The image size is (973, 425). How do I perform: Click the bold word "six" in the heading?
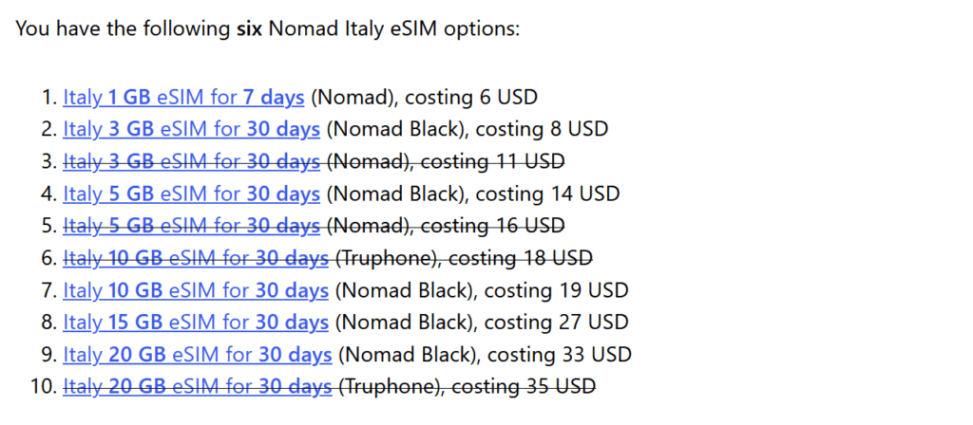[250, 28]
